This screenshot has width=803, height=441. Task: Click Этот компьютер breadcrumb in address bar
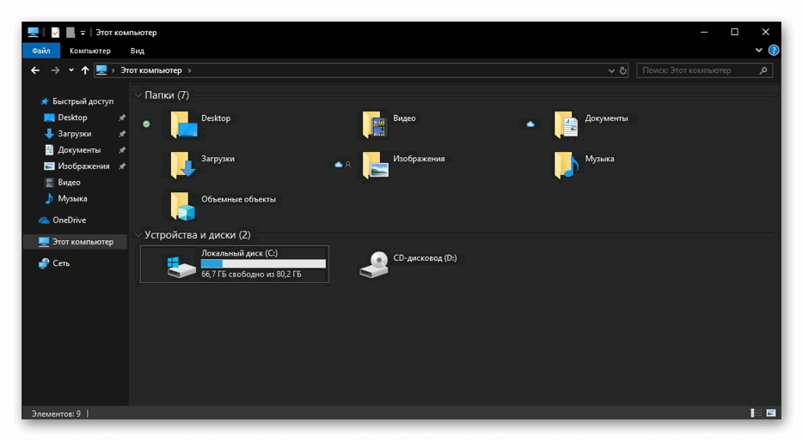151,70
